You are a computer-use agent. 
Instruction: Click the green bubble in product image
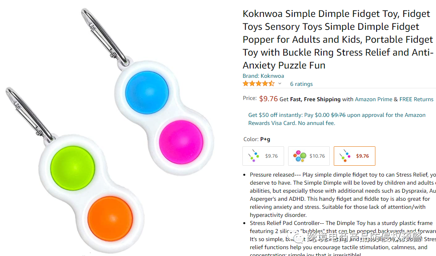point(73,168)
